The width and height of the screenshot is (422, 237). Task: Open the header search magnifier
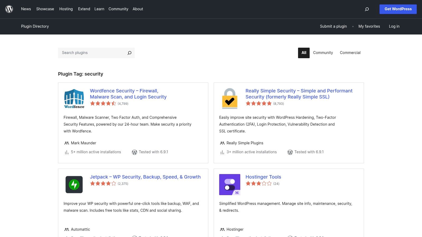click(x=367, y=9)
